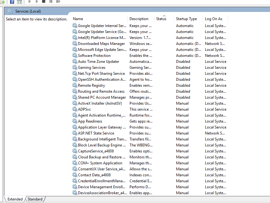Click the Export List toolbar icon
270x203 pixels.
point(3,2)
